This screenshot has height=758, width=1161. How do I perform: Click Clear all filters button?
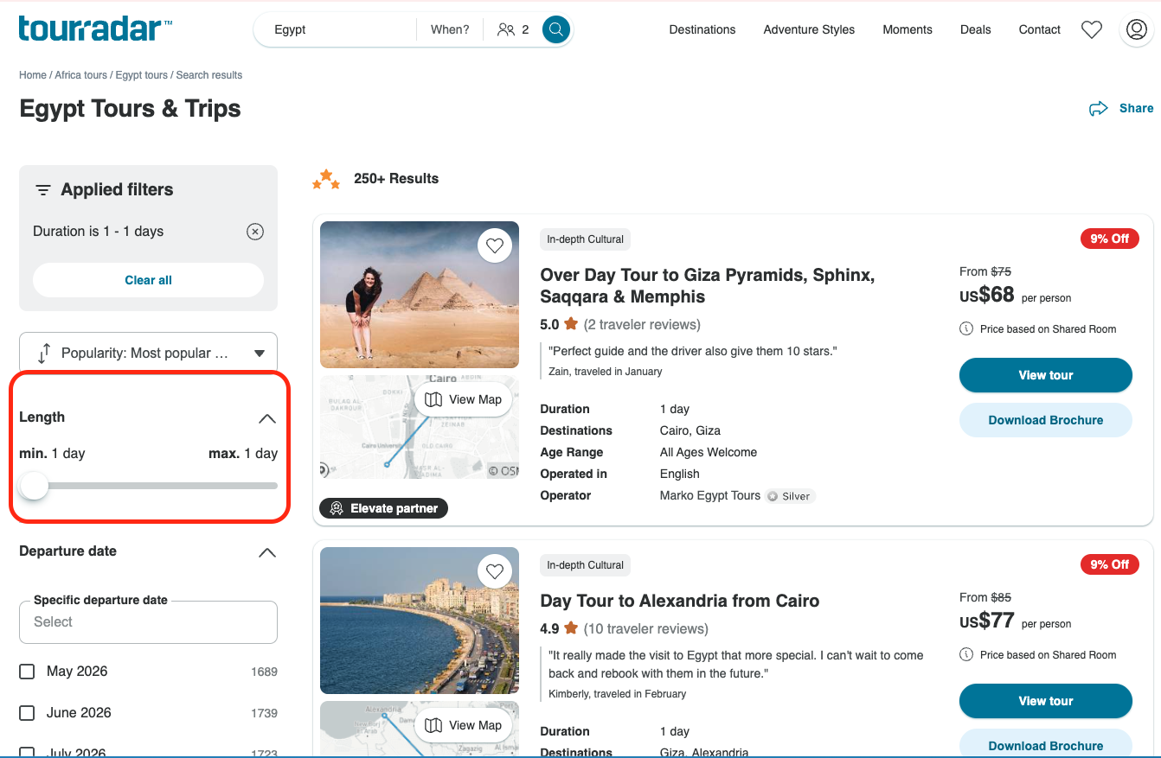[148, 280]
